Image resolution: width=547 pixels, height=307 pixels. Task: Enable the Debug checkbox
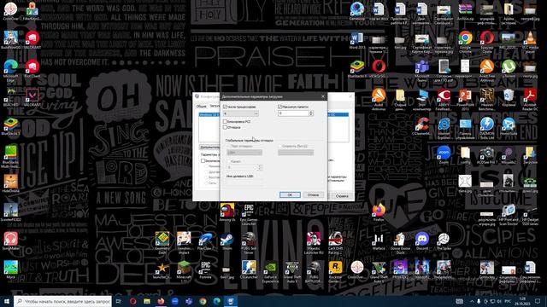225,127
